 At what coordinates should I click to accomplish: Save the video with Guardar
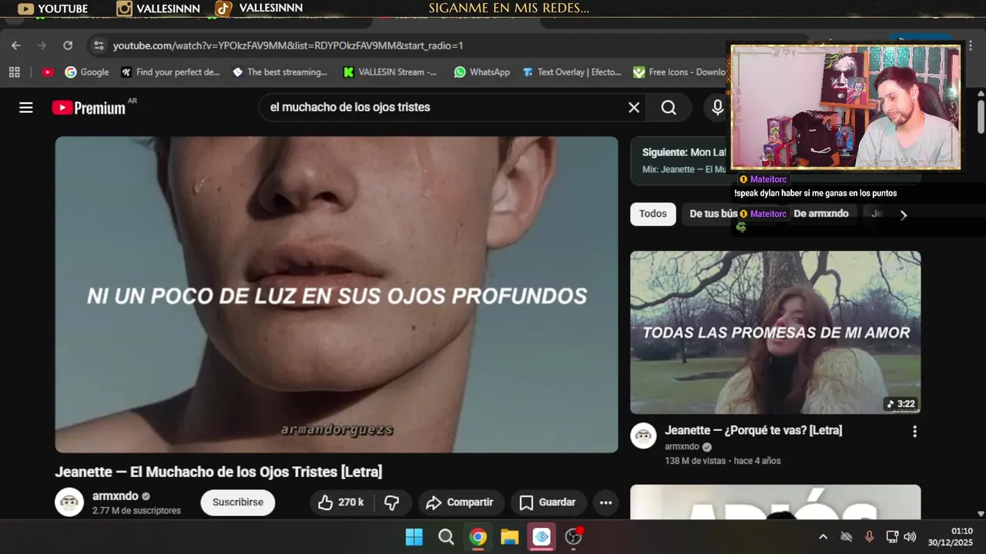click(548, 502)
